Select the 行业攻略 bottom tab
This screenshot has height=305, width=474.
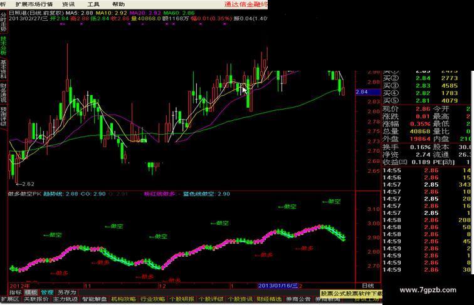click(152, 299)
